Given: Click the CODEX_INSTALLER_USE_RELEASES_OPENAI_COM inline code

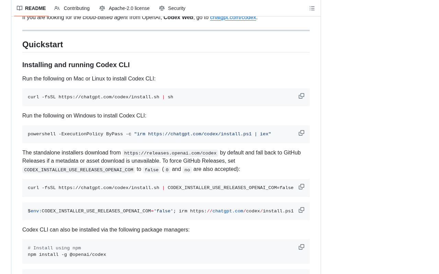Looking at the screenshot, I should tap(79, 170).
